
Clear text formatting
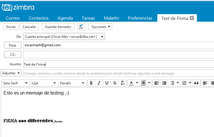point(123,83)
